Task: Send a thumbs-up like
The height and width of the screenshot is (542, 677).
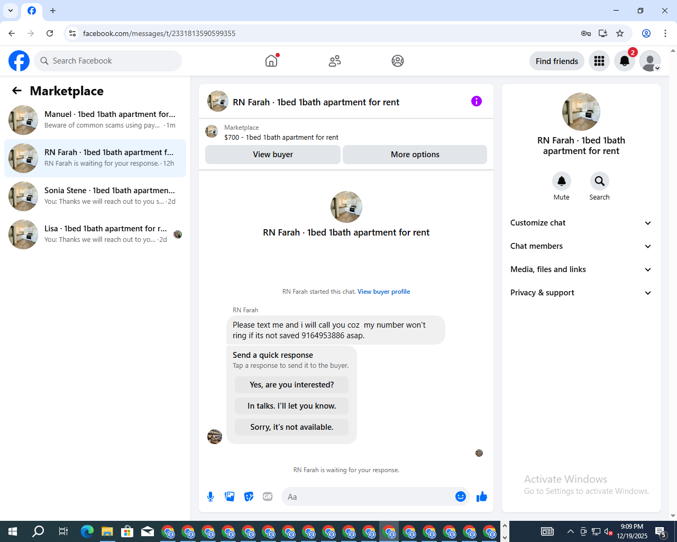Action: [482, 496]
